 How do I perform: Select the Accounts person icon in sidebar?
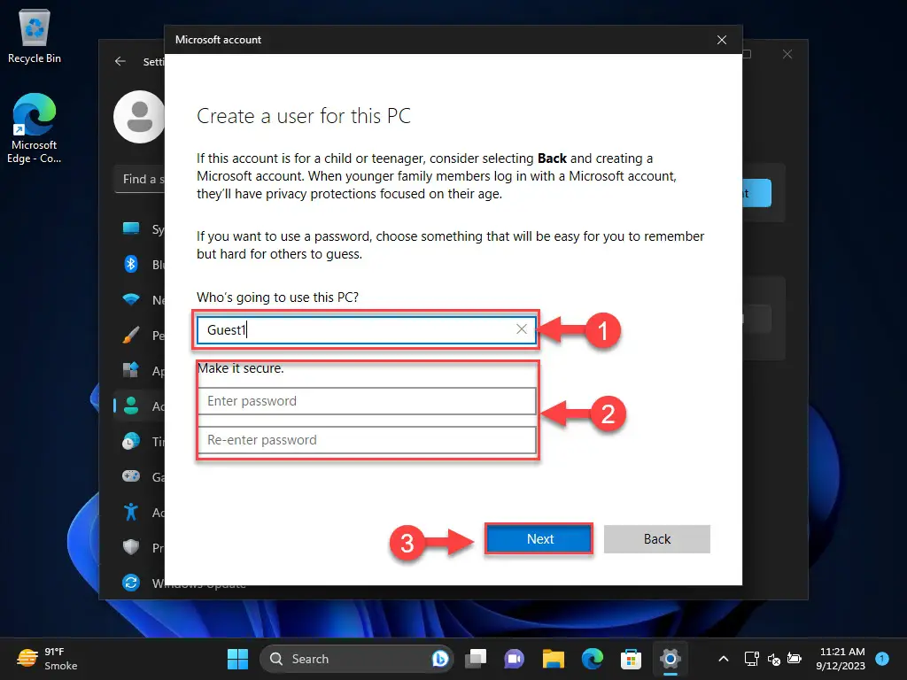point(131,406)
